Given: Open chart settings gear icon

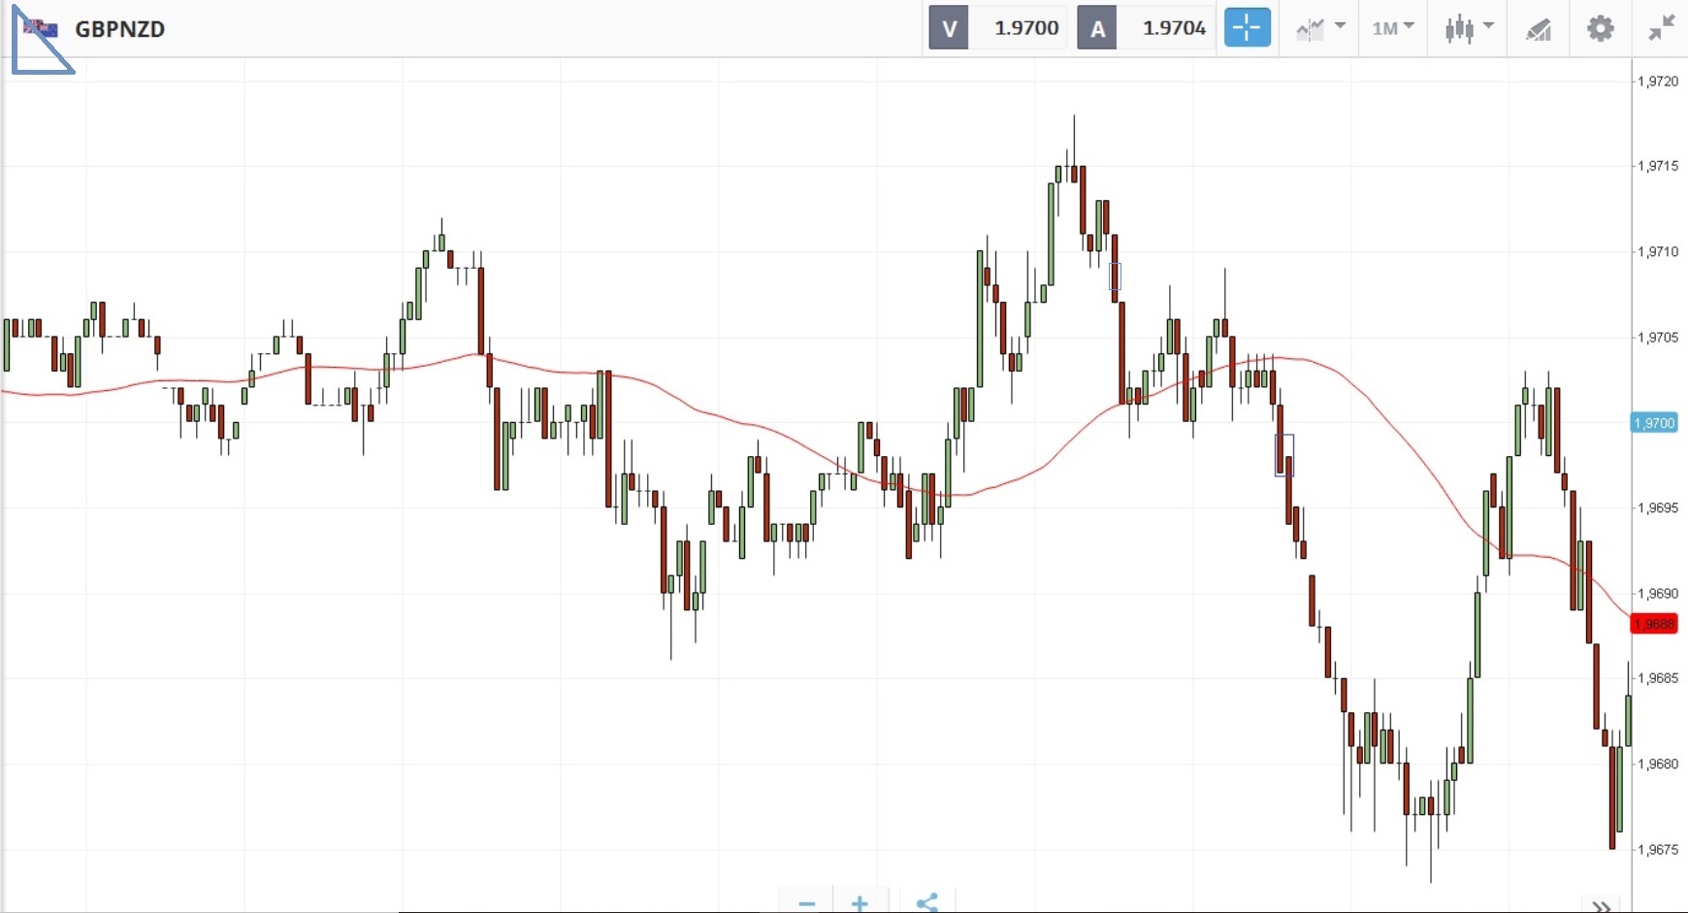Looking at the screenshot, I should pyautogui.click(x=1600, y=28).
